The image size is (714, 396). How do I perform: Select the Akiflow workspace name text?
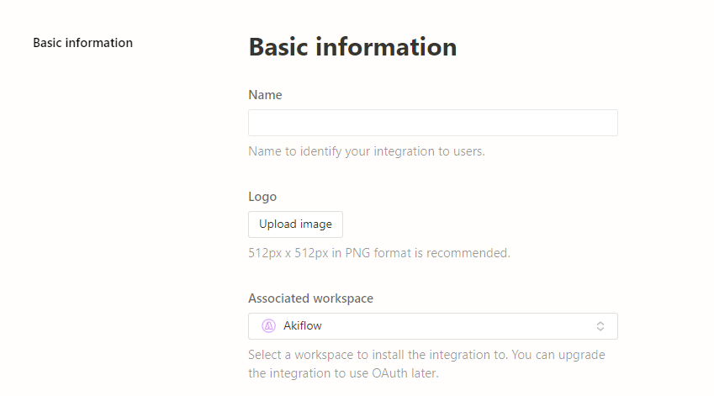pyautogui.click(x=303, y=326)
